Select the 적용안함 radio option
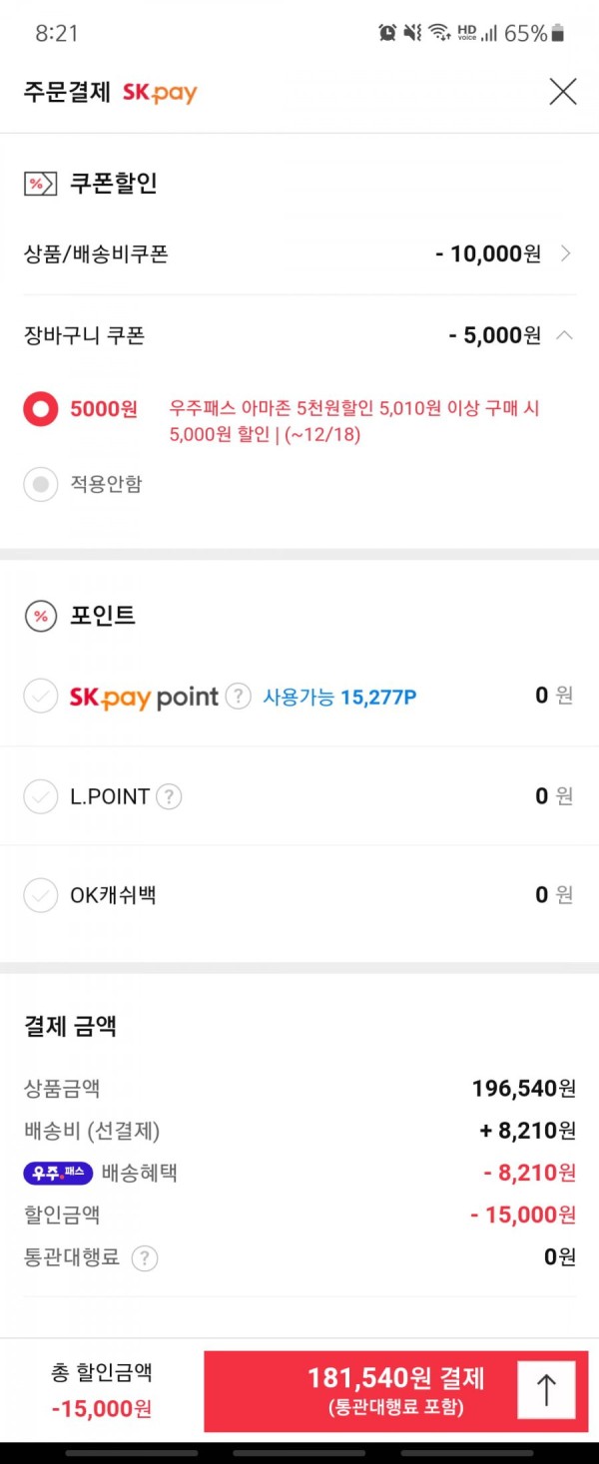Screen dimensions: 599x1464 tap(41, 485)
